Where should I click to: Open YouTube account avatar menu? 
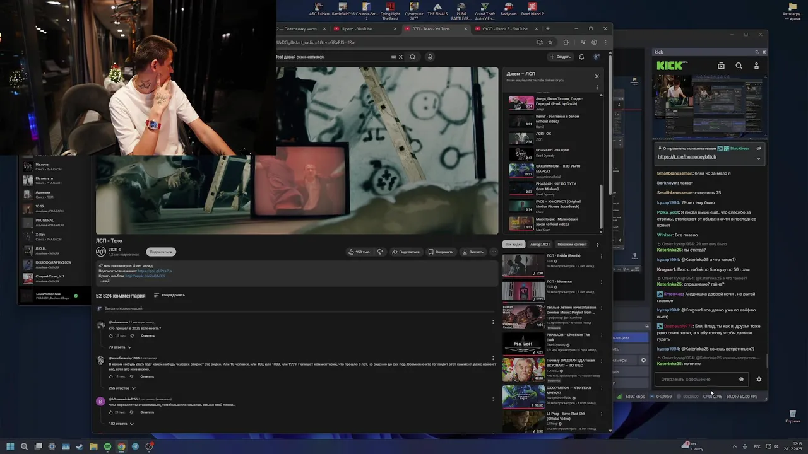pos(597,57)
